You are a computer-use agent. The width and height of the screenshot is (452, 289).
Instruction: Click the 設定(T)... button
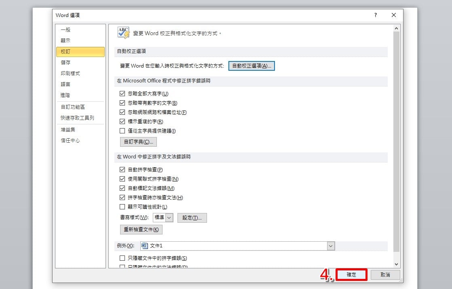click(192, 218)
